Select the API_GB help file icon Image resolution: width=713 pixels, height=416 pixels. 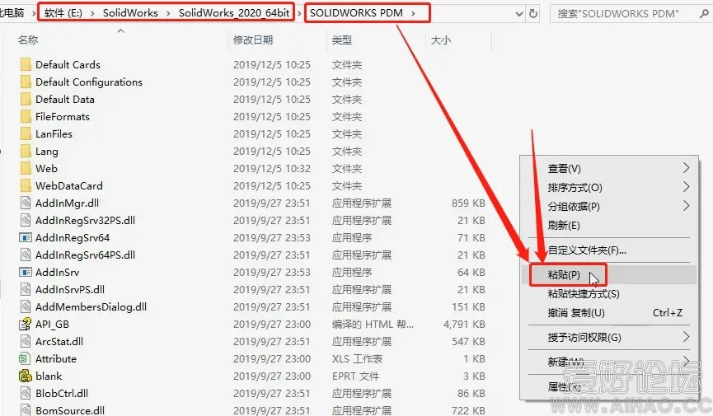[x=25, y=325]
